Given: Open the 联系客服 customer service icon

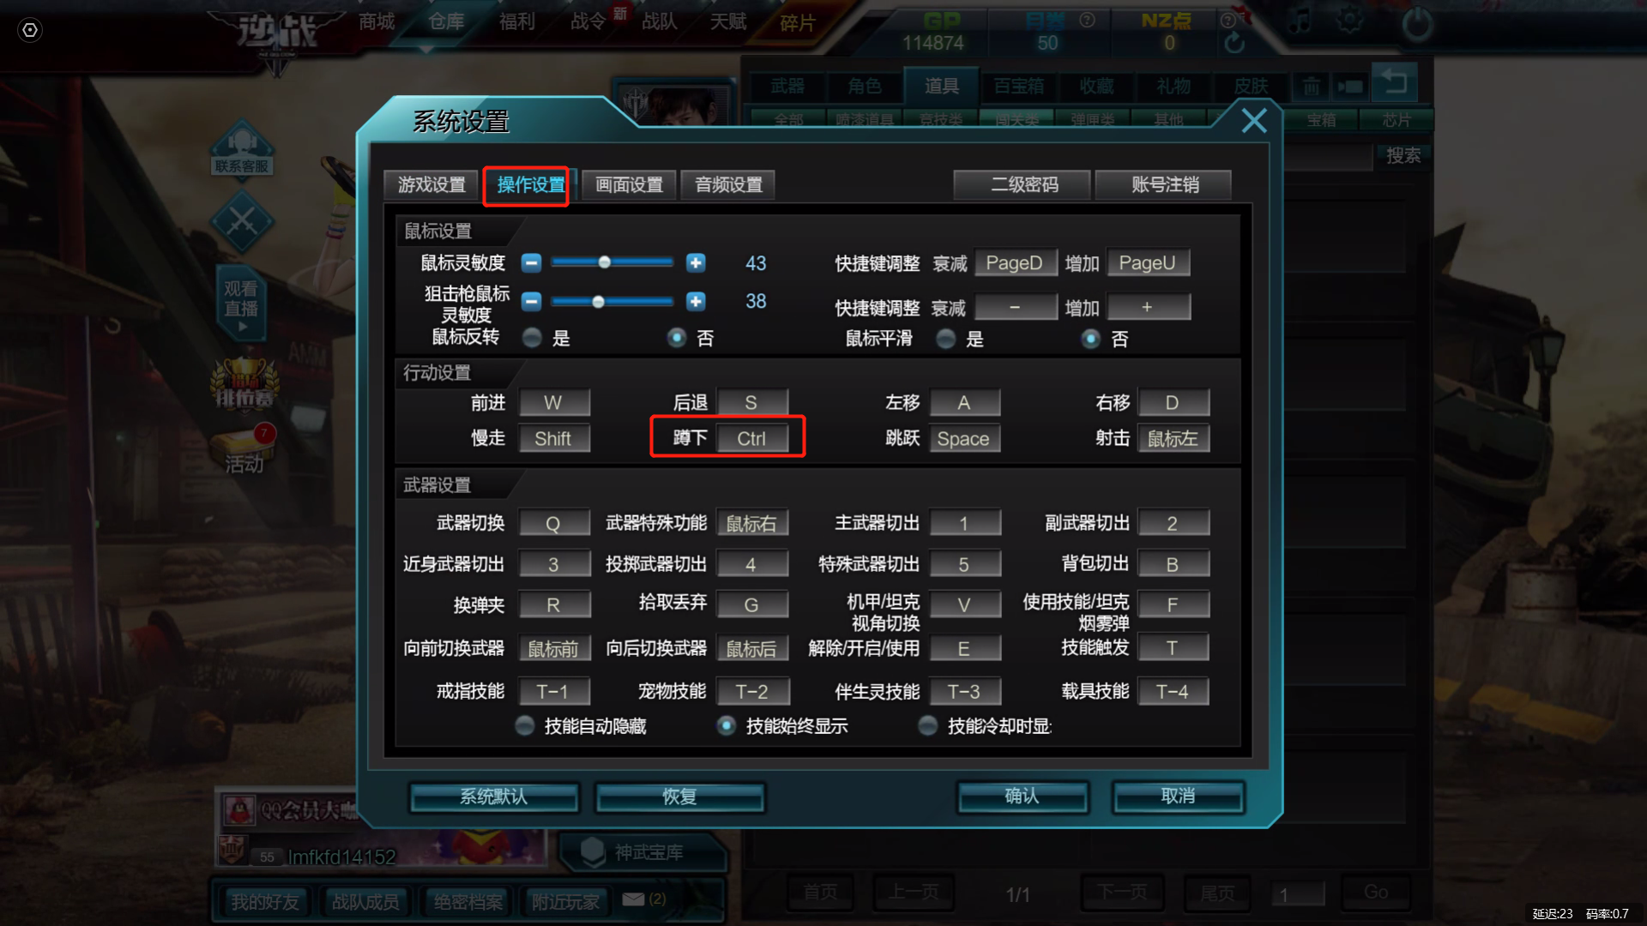Looking at the screenshot, I should (x=242, y=147).
